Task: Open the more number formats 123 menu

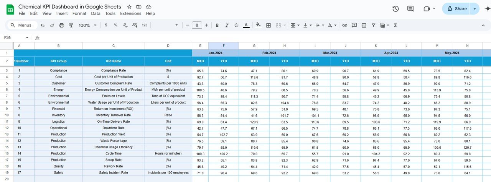Action: click(x=145, y=25)
